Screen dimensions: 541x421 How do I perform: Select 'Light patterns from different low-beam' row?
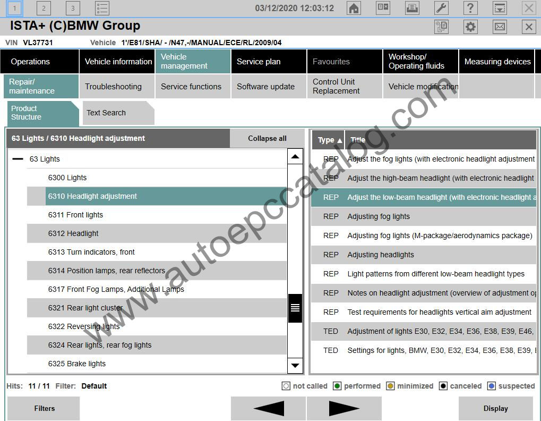424,274
